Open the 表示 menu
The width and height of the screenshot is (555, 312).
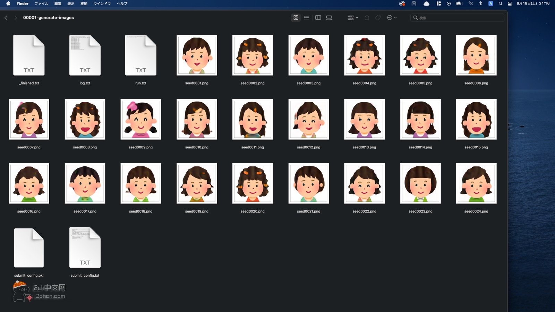point(71,3)
